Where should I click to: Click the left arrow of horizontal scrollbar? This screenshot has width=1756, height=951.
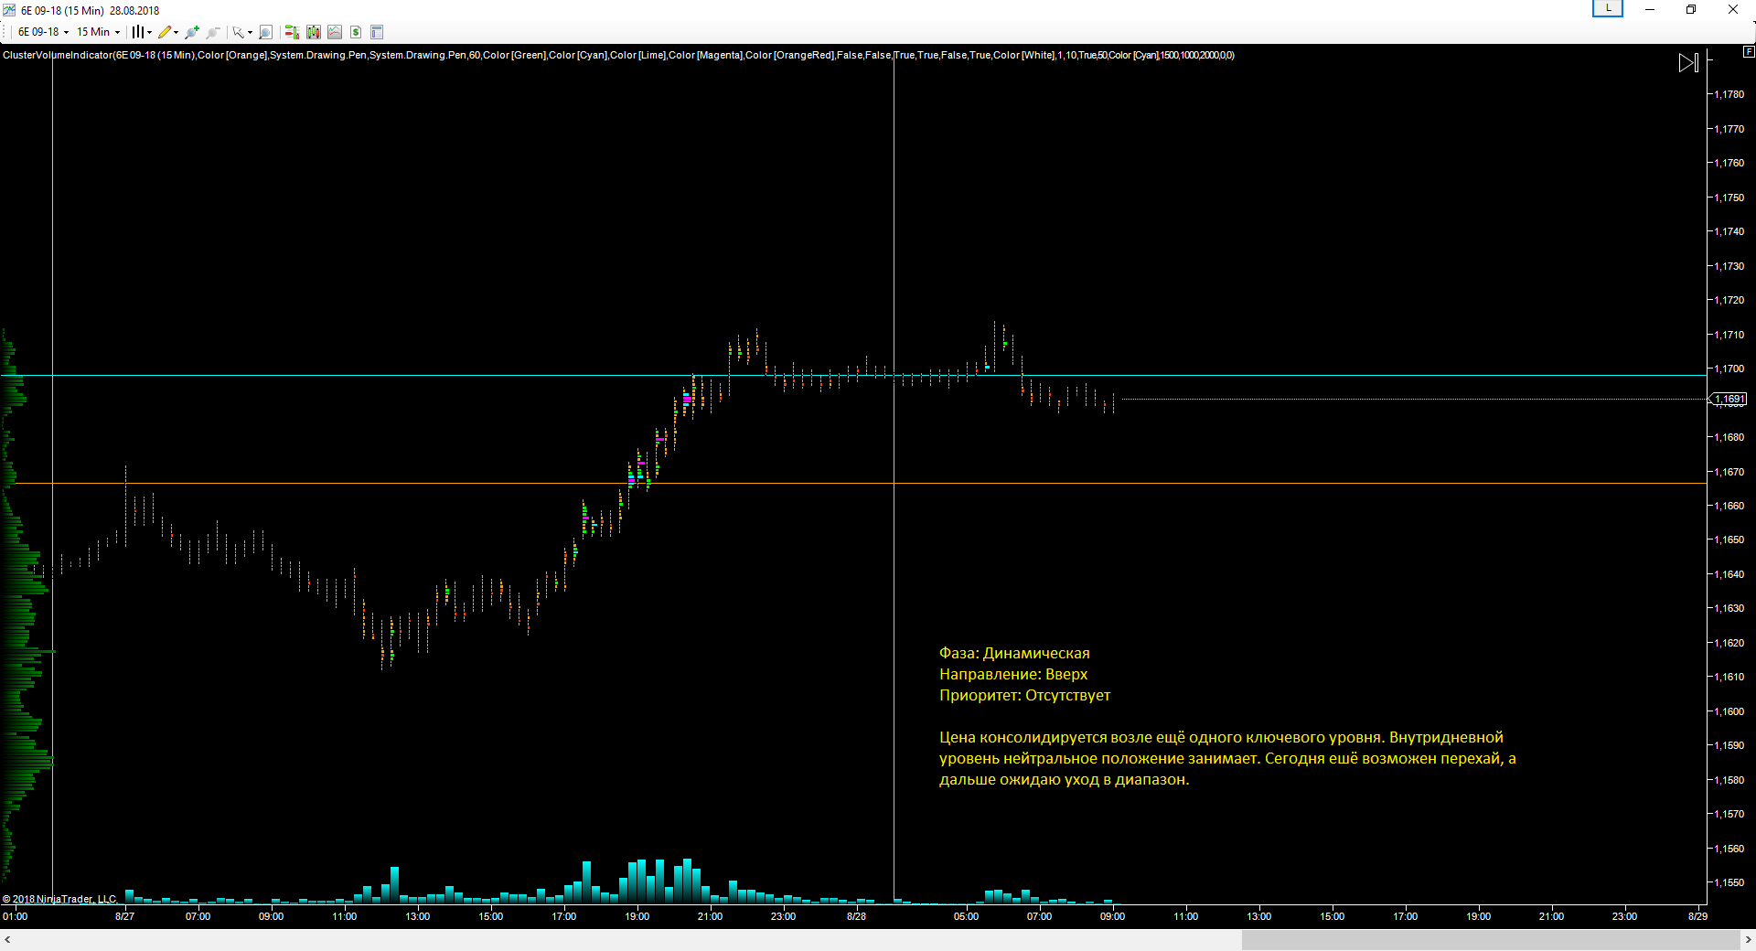click(x=7, y=939)
